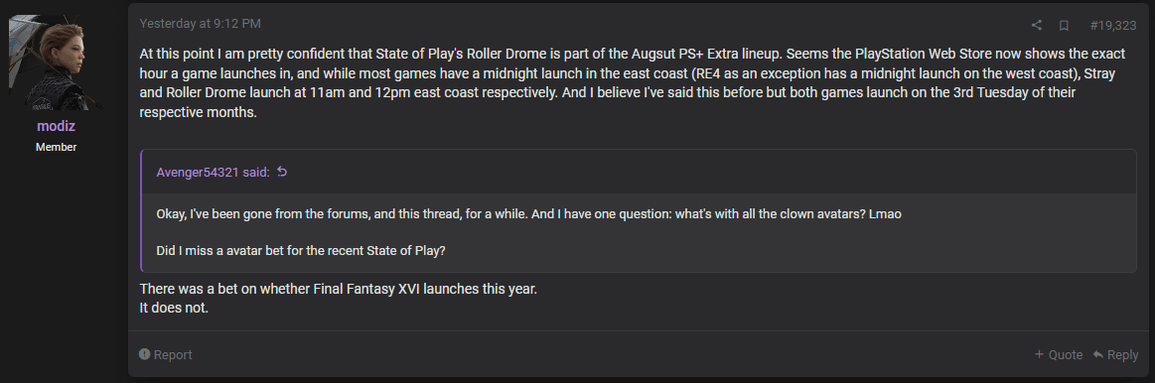This screenshot has width=1155, height=383.
Task: Click the Yesterday at 9:12 PM timestamp
Action: [201, 24]
